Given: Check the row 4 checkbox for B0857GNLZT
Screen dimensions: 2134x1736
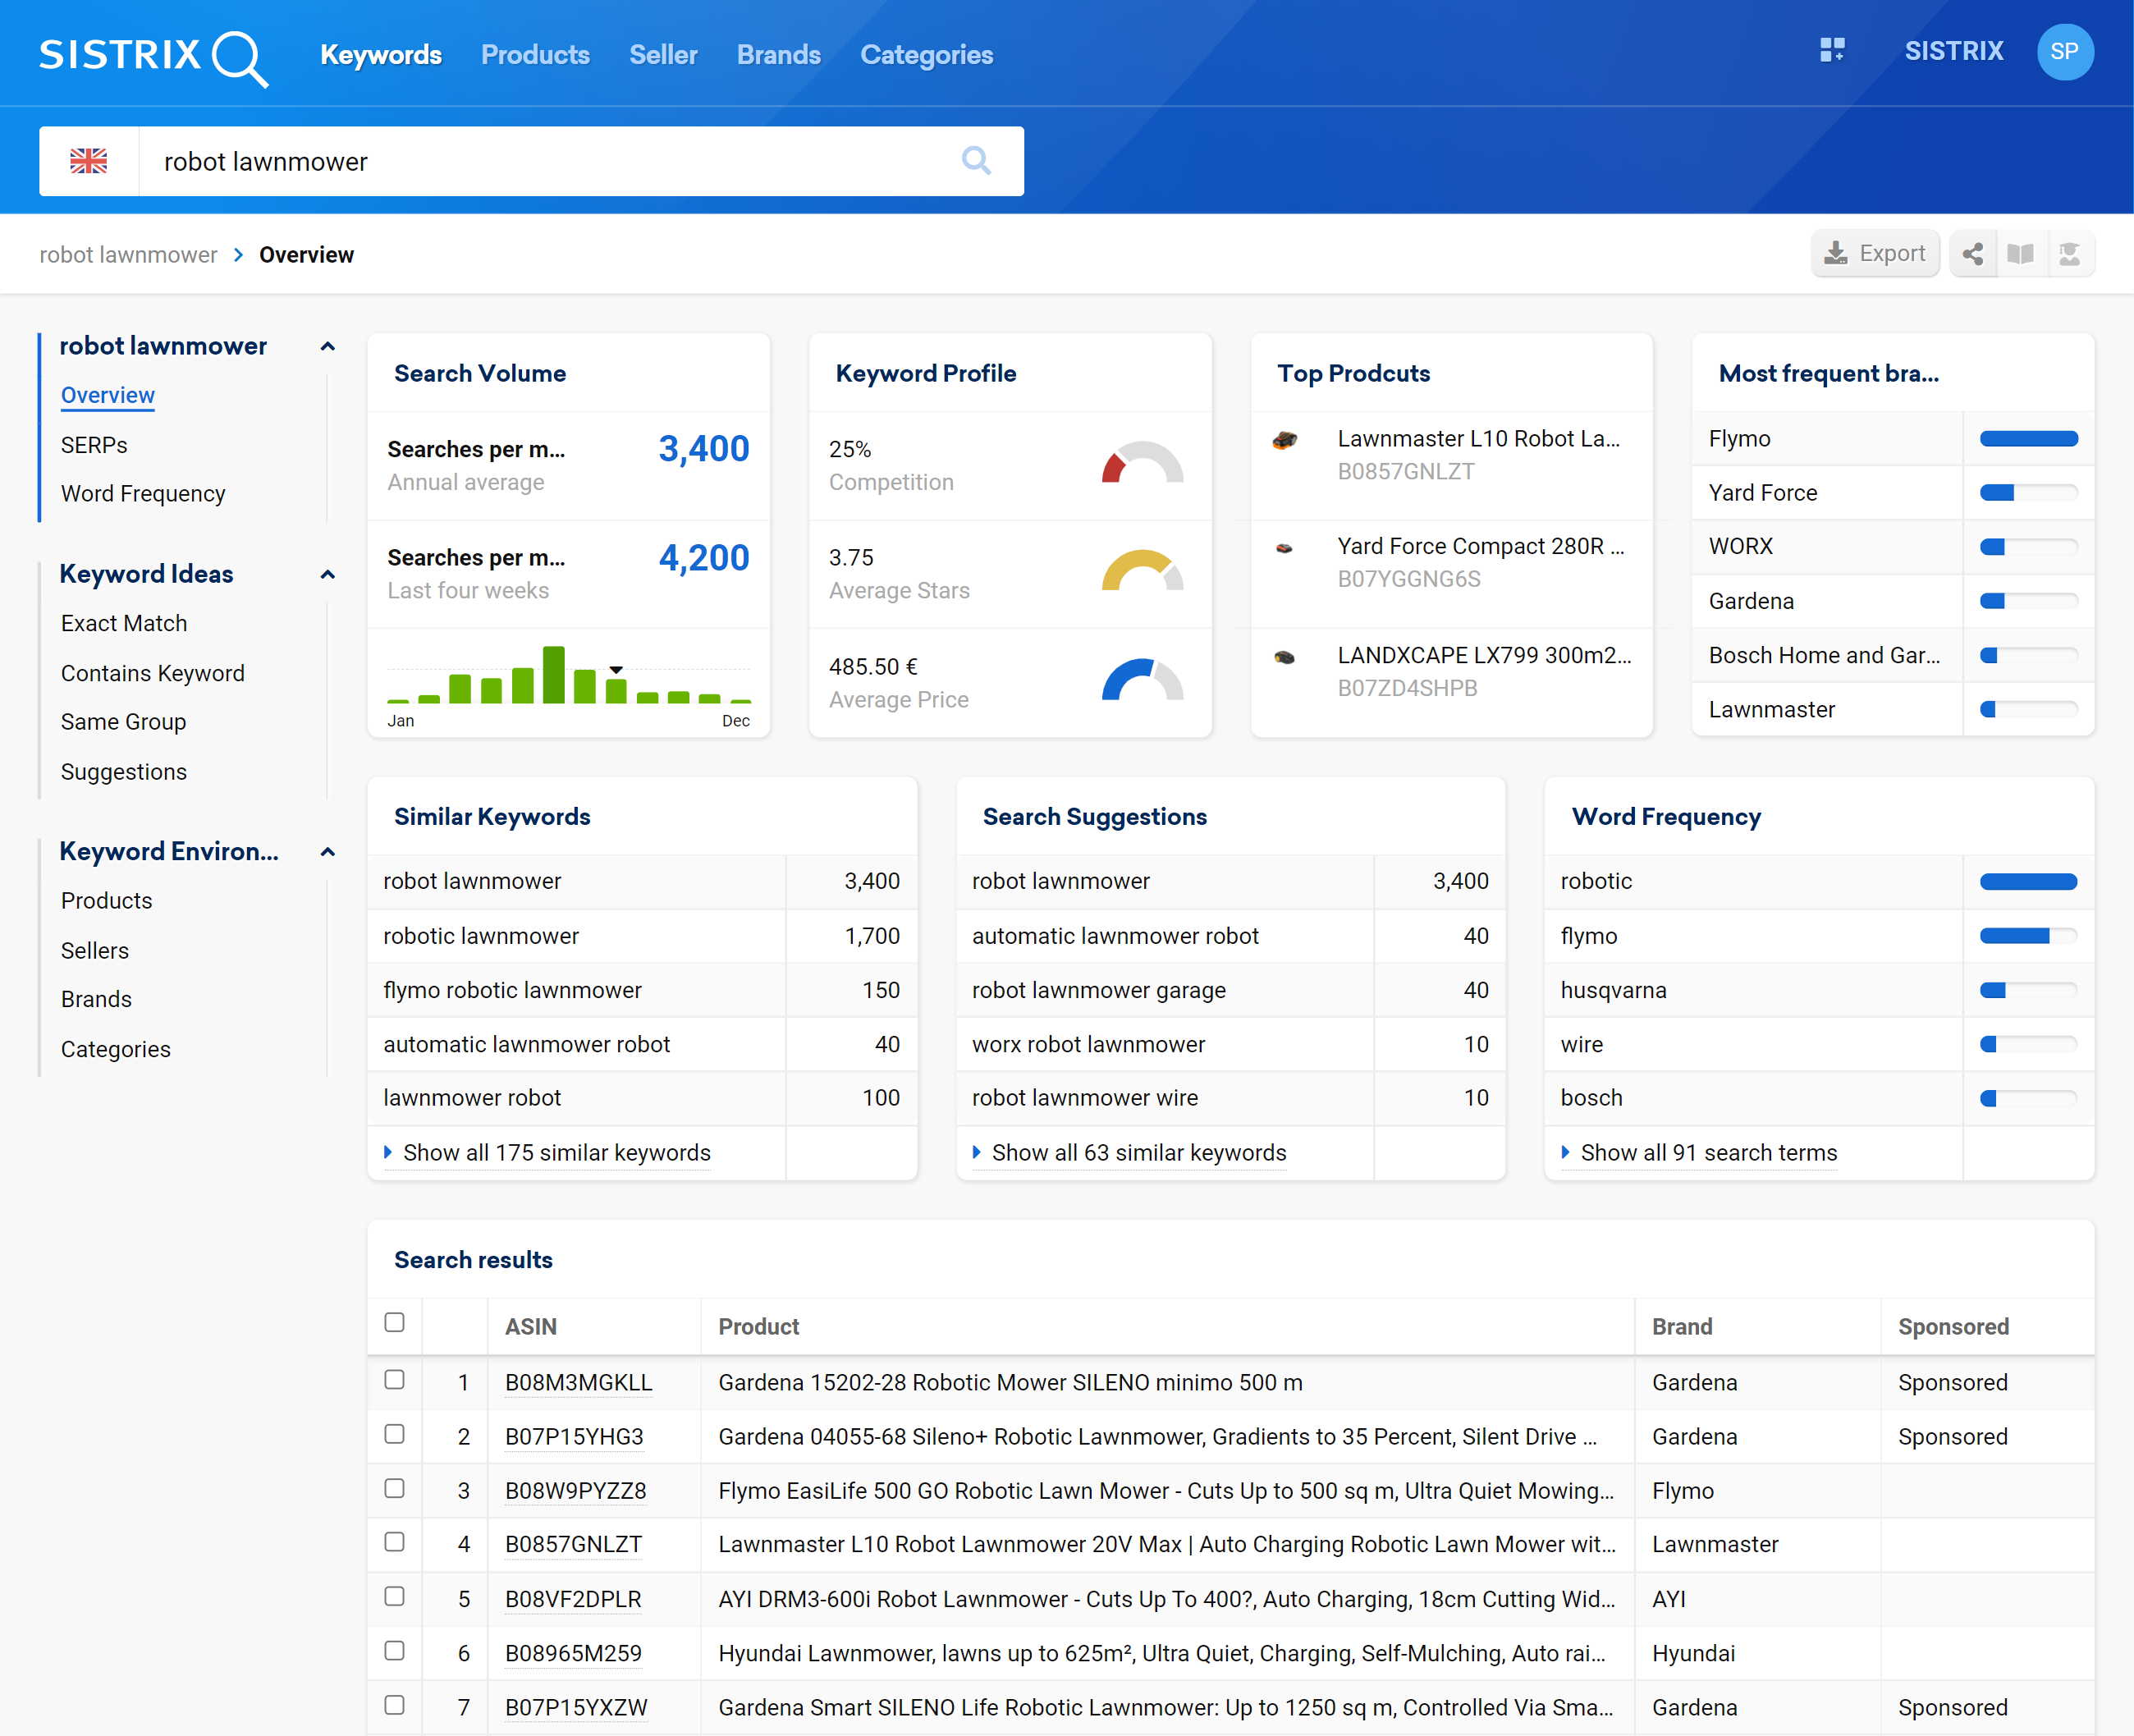Looking at the screenshot, I should coord(395,1542).
